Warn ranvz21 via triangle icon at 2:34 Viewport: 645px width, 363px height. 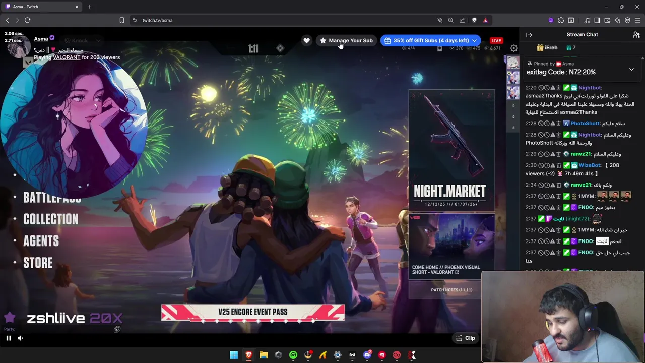(x=552, y=185)
